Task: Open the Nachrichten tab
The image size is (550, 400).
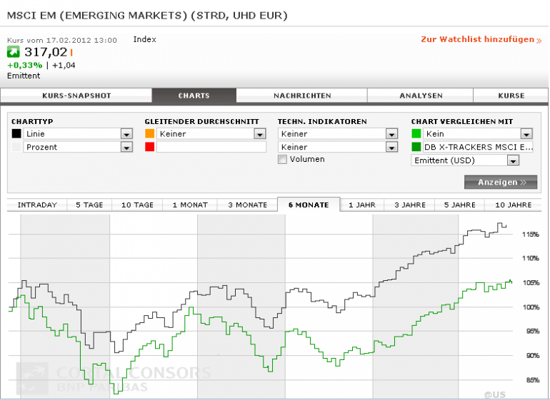Action: (302, 96)
